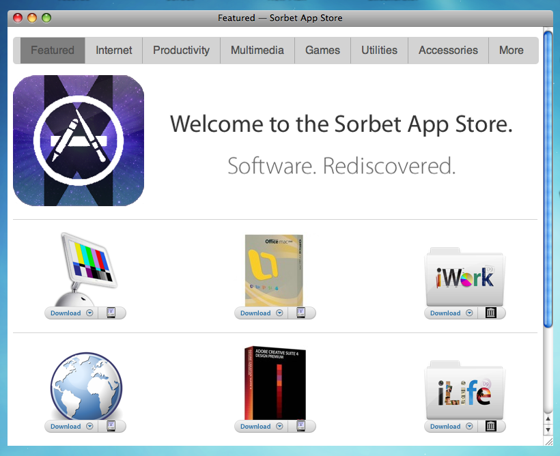This screenshot has height=456, width=560.
Task: Expand the Download arrow for iWork
Action: coord(469,313)
